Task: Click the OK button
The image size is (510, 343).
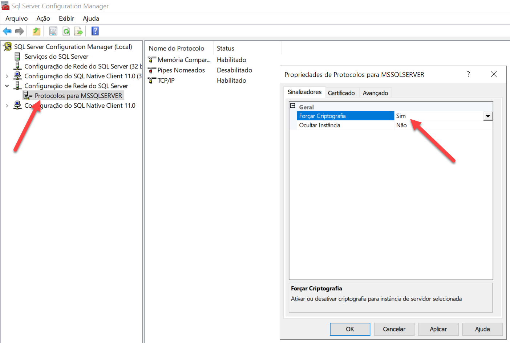Action: click(350, 329)
